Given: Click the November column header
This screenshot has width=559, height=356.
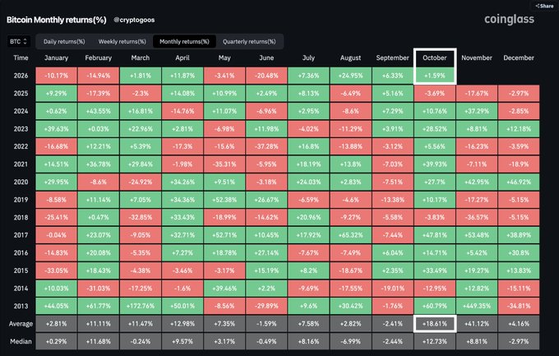Looking at the screenshot, I should pos(477,58).
